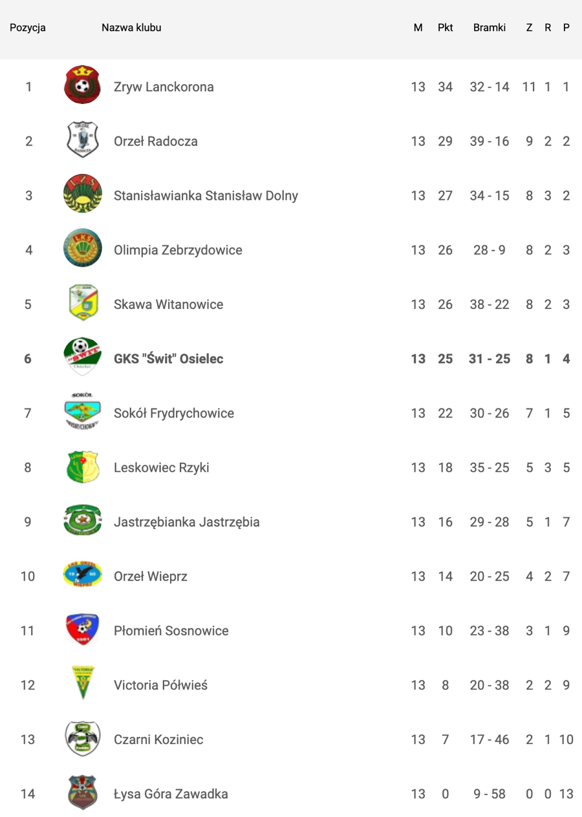Viewport: 582px width, 817px height.
Task: Click the Nazwa klubu column header
Action: tap(131, 28)
